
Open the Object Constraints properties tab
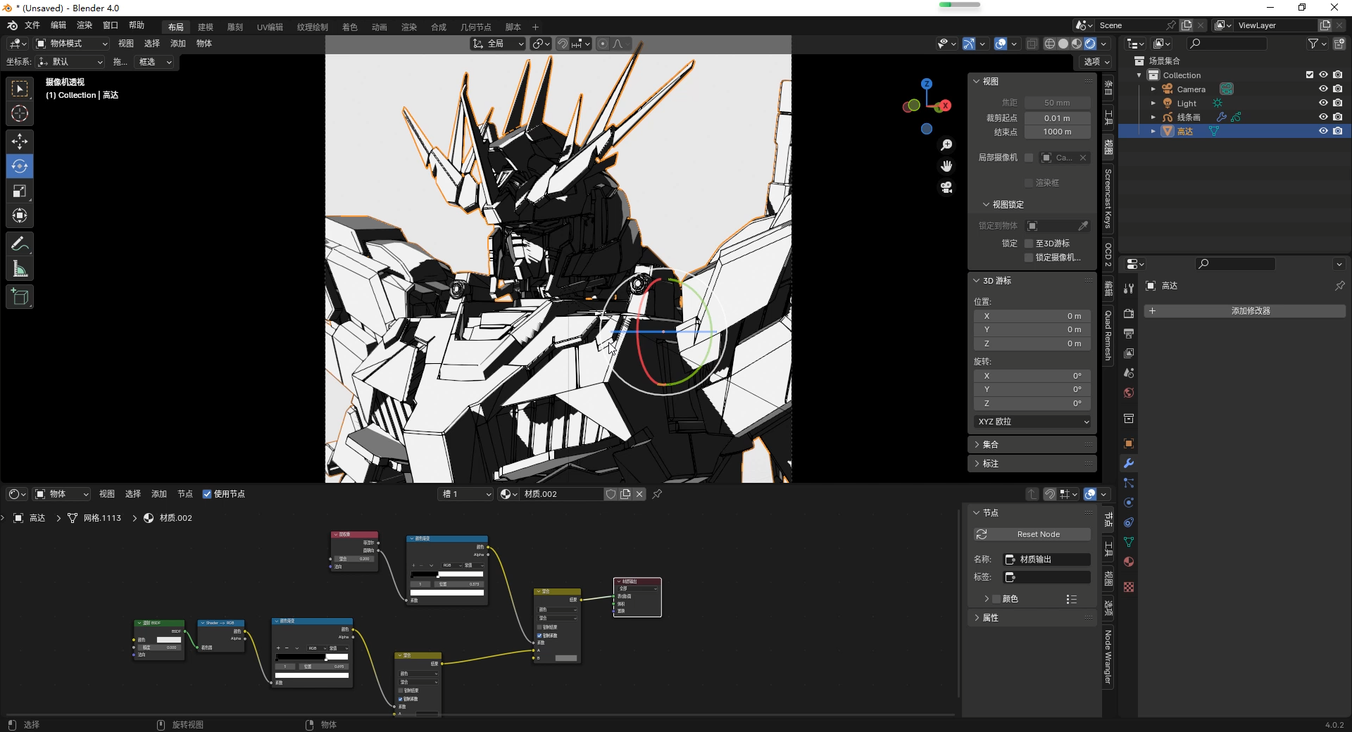click(x=1129, y=522)
